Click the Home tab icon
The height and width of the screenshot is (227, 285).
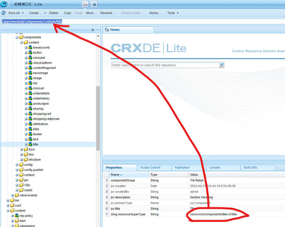click(107, 29)
